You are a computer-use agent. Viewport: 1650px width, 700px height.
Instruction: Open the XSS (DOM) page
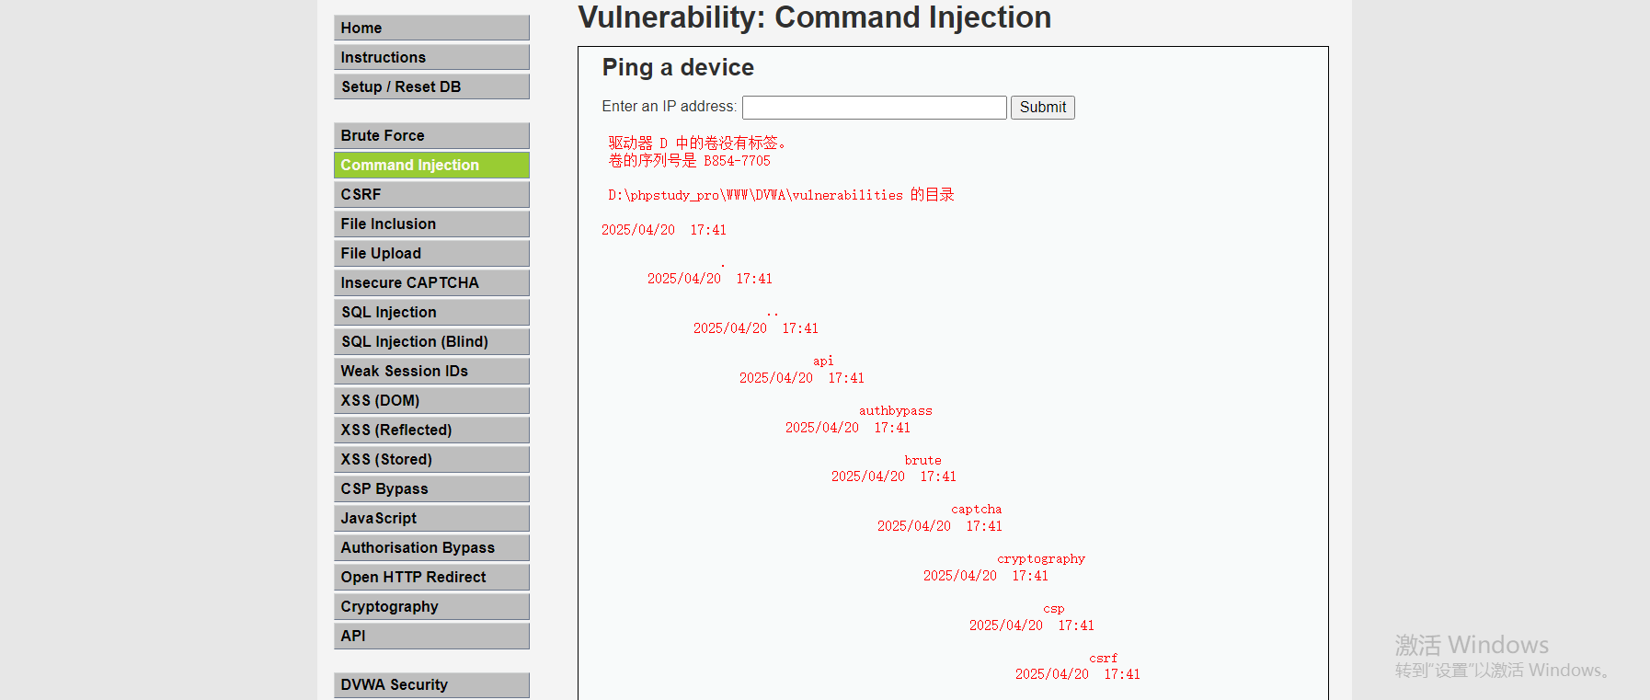coord(431,400)
